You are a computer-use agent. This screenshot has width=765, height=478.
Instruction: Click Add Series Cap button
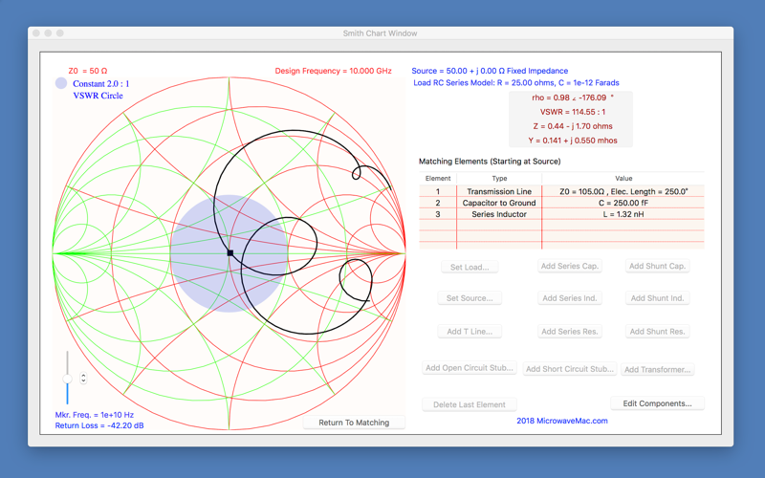click(x=569, y=266)
